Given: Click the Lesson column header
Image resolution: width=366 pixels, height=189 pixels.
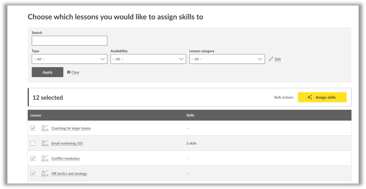Looking at the screenshot, I should [x=36, y=115].
